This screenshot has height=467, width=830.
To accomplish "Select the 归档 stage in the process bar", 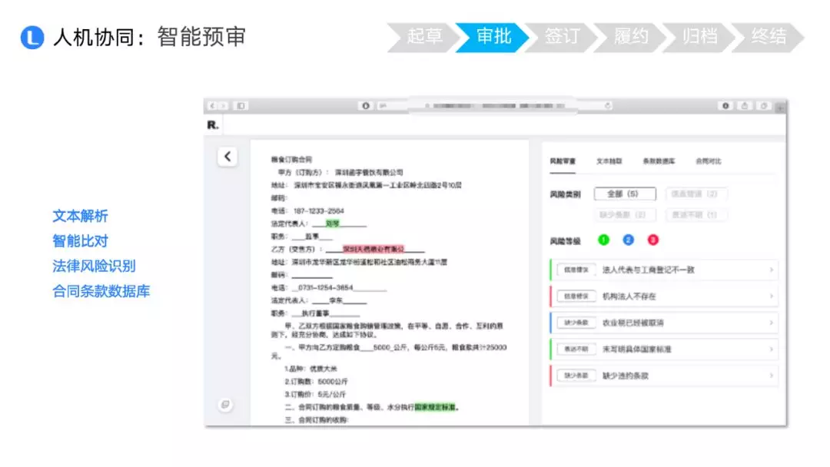I will [x=699, y=37].
